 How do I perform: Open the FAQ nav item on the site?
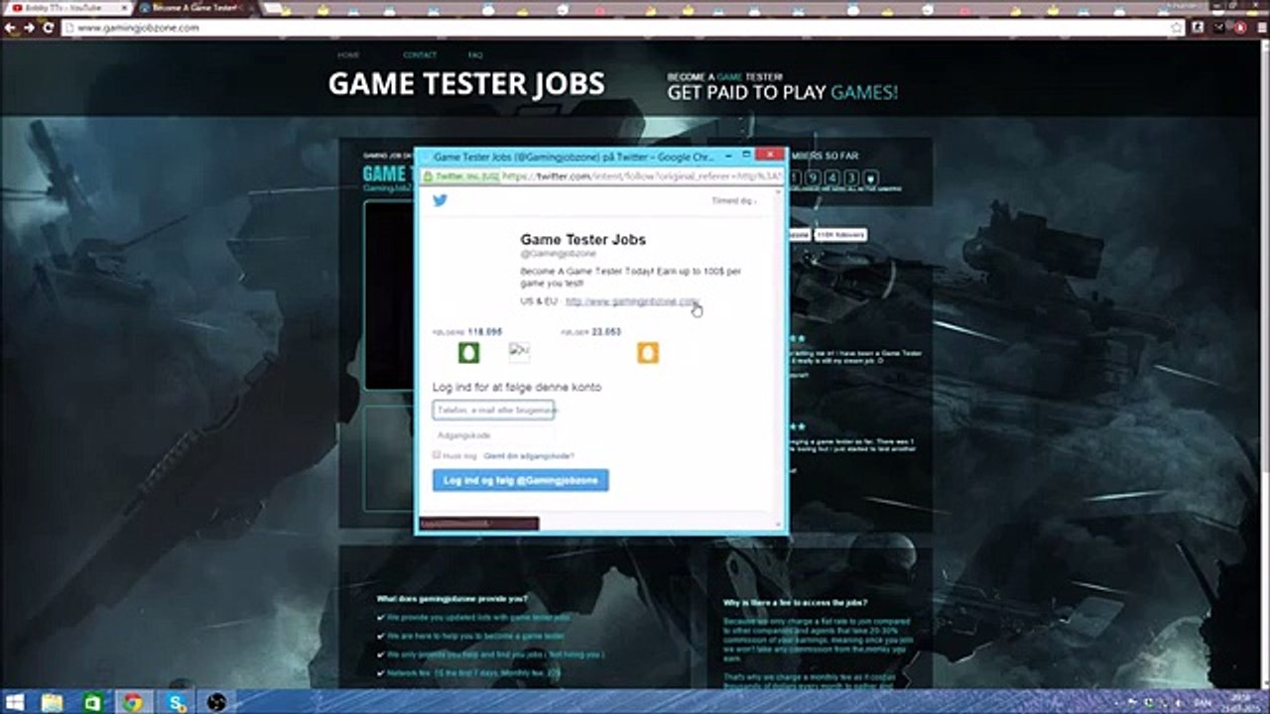tap(475, 56)
